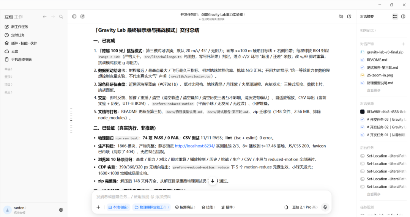Open 物理模型说明.md file
The width and height of the screenshot is (410, 217).
[x=377, y=83]
